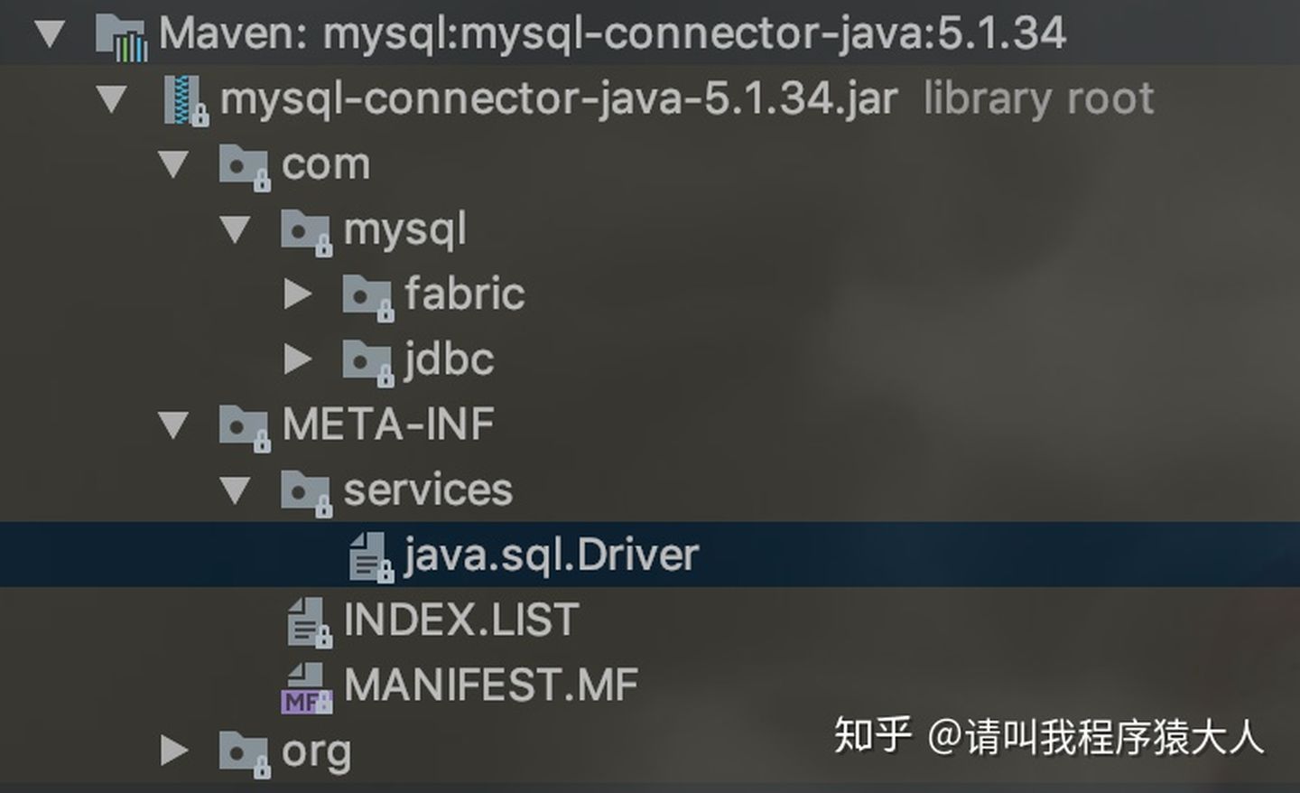Screen dimensions: 1300x793
Task: Click the jdbc folder icon
Action: 368,362
